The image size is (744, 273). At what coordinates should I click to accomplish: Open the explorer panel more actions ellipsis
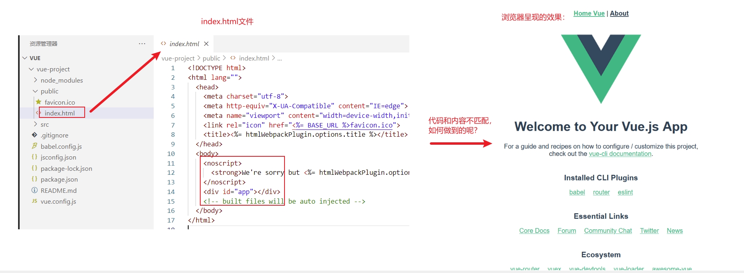[142, 44]
